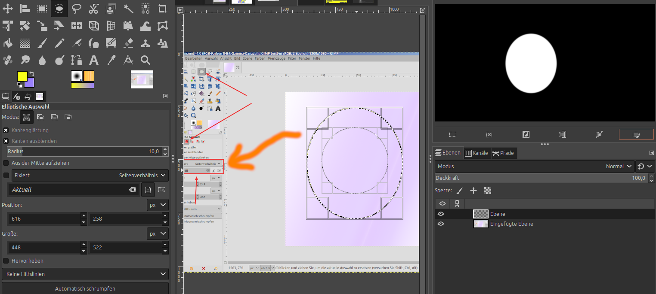The height and width of the screenshot is (294, 656).
Task: Switch to the Kanäle tab
Action: [x=477, y=153]
